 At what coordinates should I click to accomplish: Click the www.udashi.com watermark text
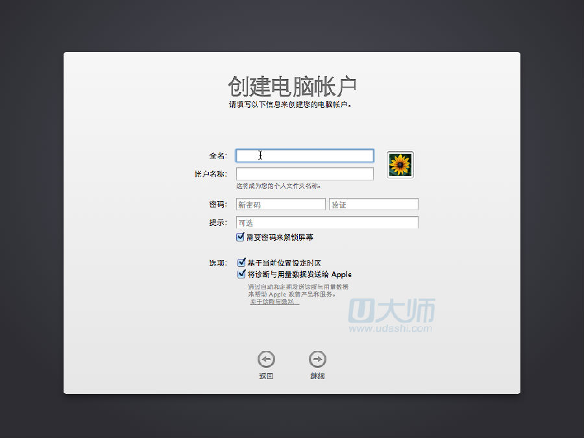point(390,329)
